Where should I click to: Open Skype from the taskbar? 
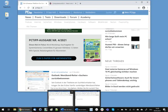113,110
